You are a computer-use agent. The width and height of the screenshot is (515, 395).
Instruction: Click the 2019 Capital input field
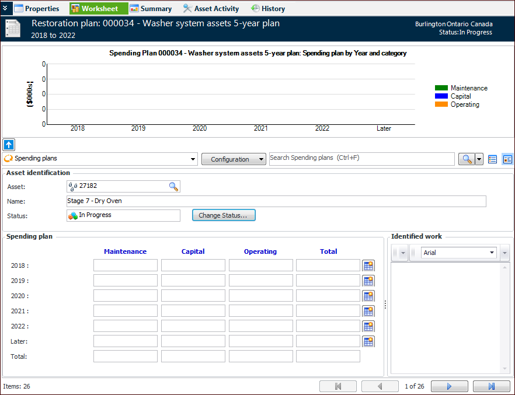click(x=193, y=281)
